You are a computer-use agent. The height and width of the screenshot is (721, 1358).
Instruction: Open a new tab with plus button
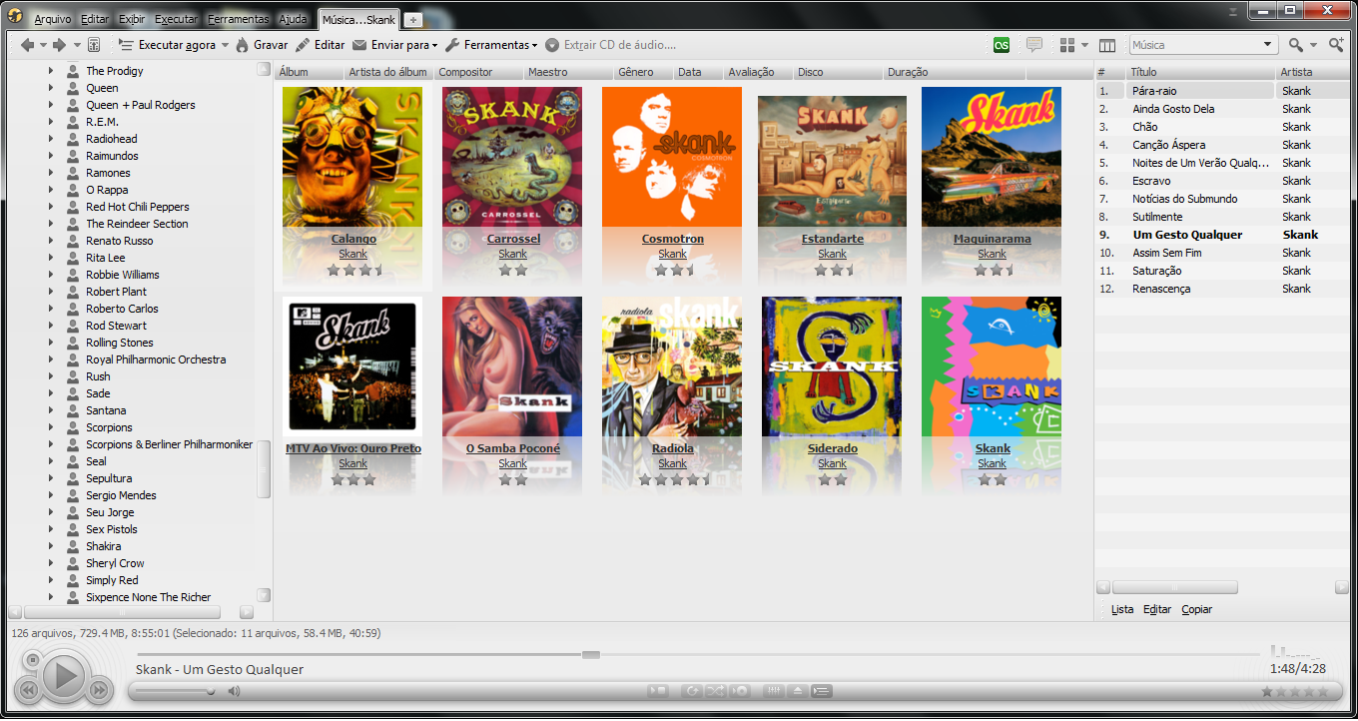[413, 20]
